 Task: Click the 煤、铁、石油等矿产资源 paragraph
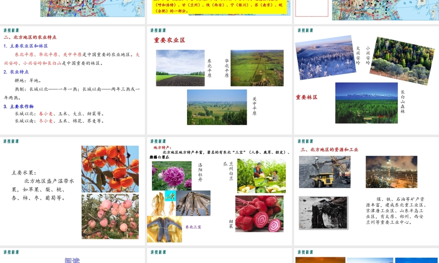pyautogui.click(x=396, y=211)
